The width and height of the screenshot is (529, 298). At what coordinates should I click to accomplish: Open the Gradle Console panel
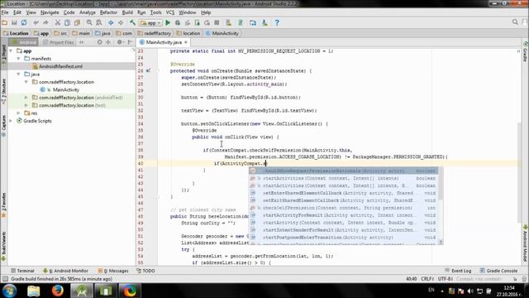498,271
